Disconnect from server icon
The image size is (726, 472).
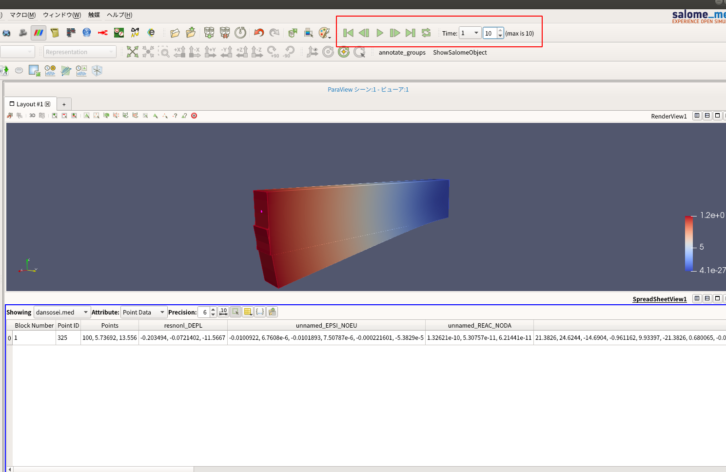coord(225,33)
